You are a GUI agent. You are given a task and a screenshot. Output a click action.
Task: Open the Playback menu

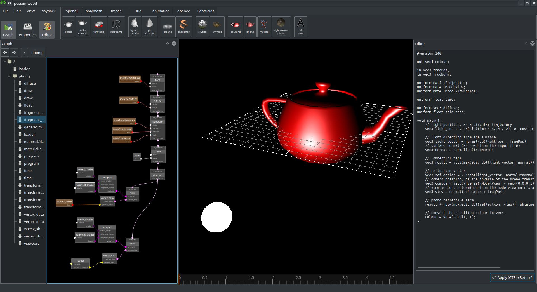(x=48, y=11)
